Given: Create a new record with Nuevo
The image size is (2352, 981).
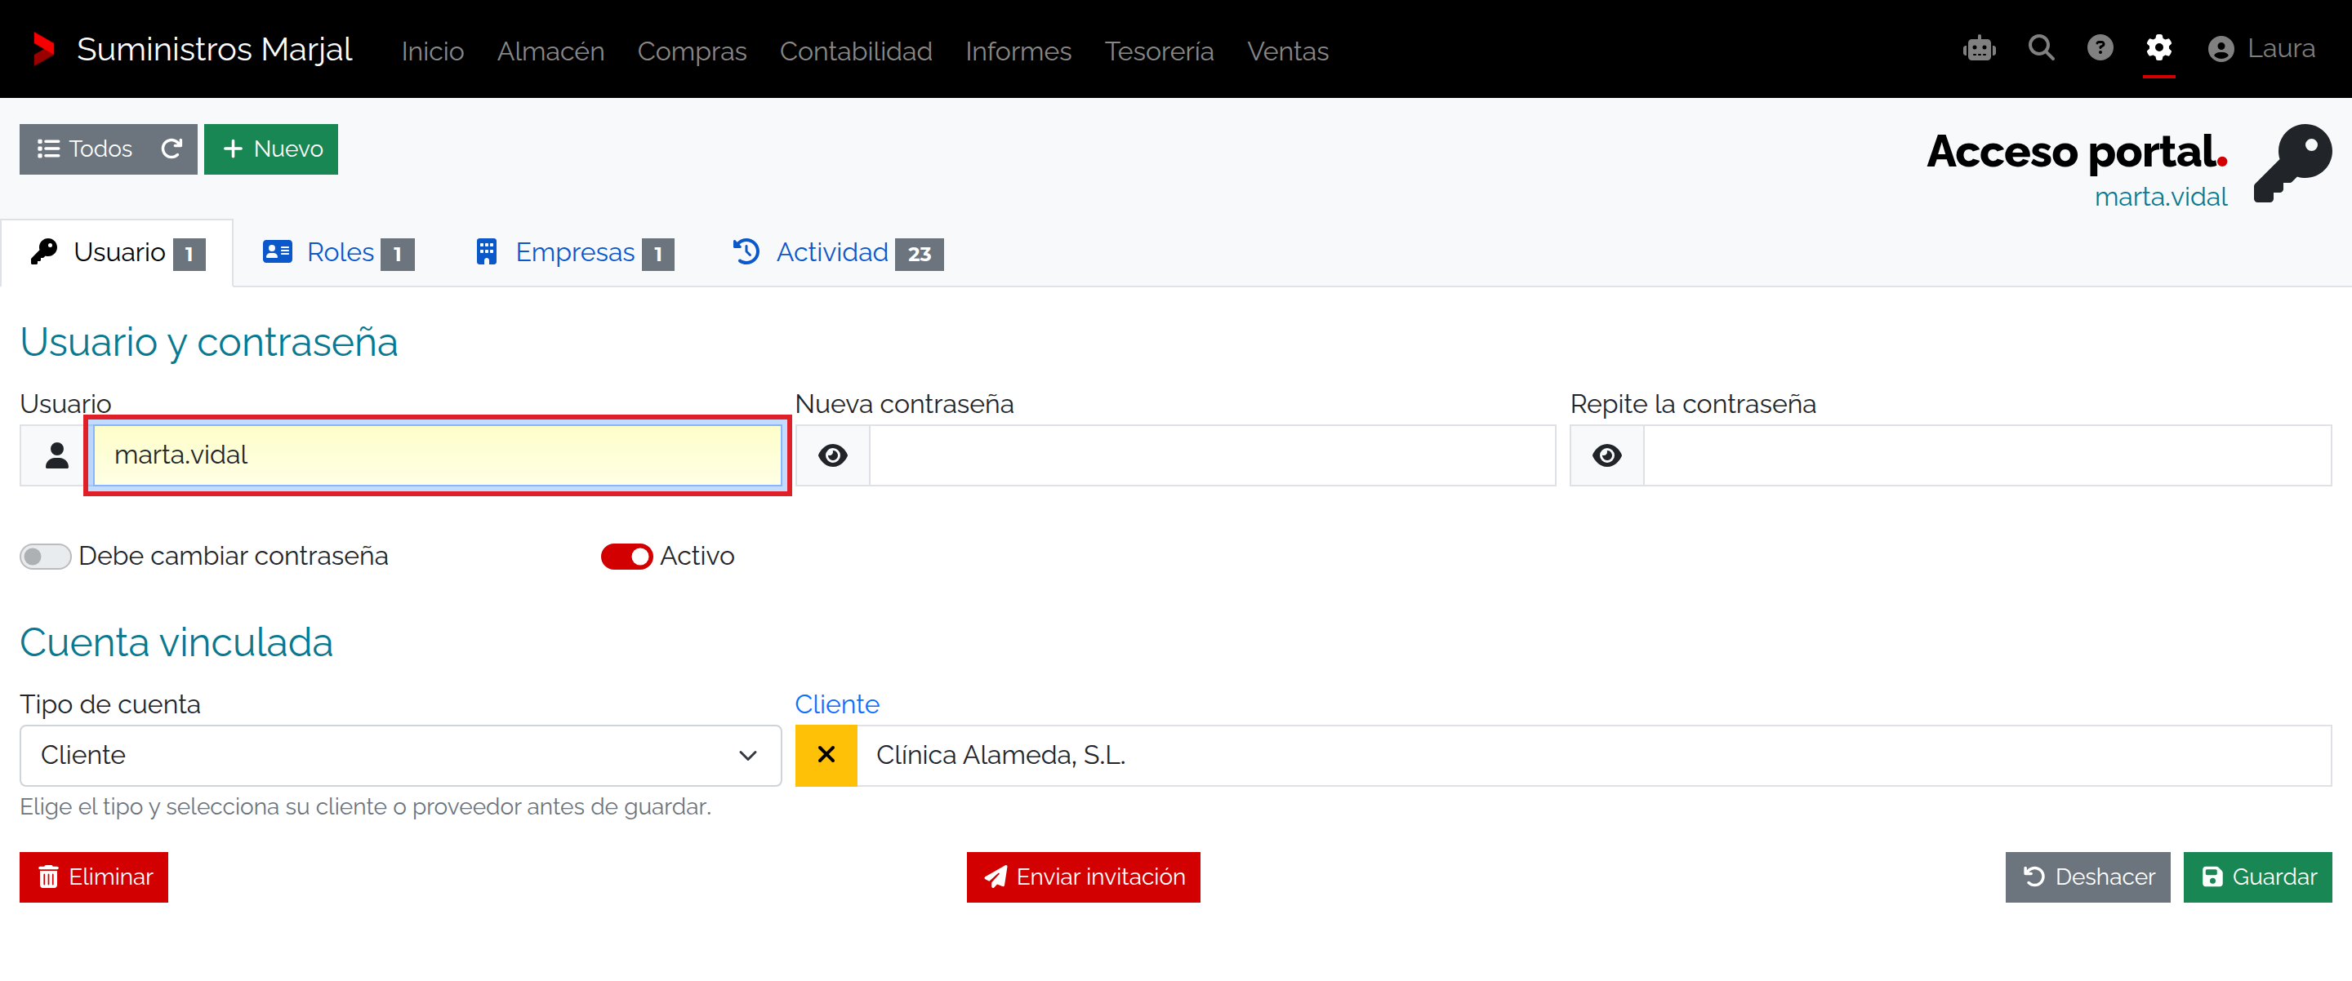Looking at the screenshot, I should click(x=271, y=149).
